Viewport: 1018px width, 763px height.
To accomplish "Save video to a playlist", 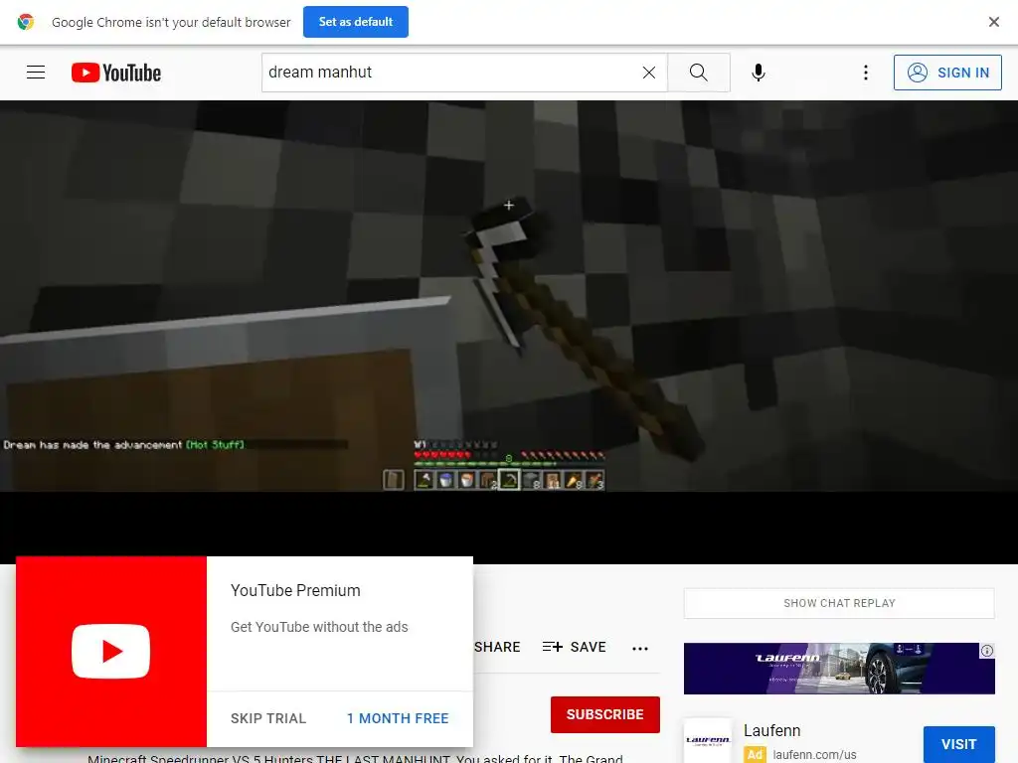I will 574,647.
